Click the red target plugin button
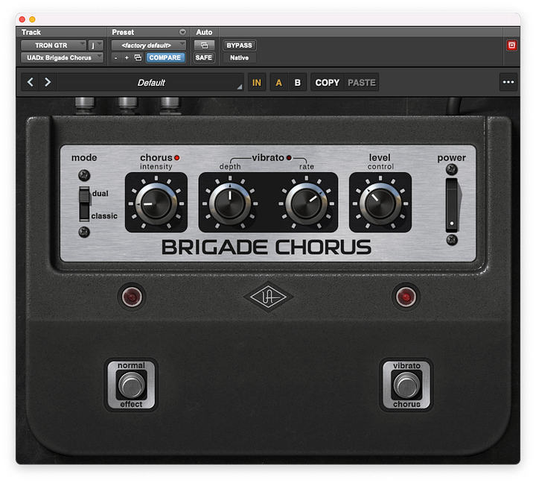Image resolution: width=536 pixels, height=483 pixels. [x=511, y=45]
